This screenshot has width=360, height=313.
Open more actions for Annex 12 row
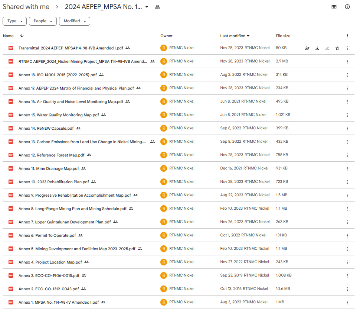(347, 155)
